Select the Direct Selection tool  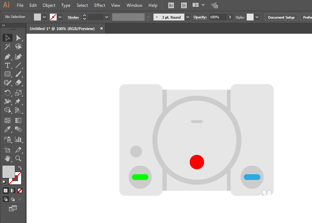pos(18,38)
